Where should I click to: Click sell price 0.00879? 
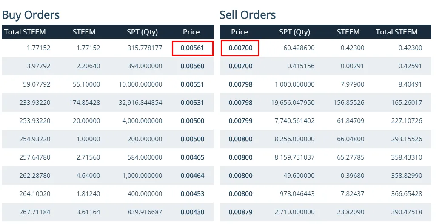coord(240,212)
